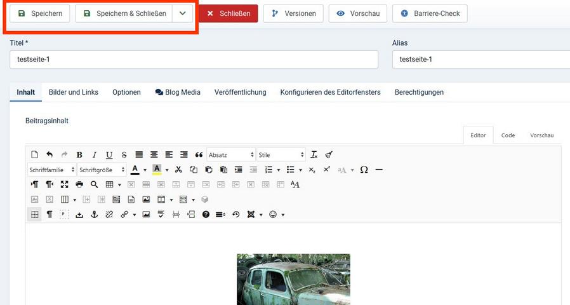The height and width of the screenshot is (305, 570).
Task: Apply italic formatting
Action: pos(94,154)
